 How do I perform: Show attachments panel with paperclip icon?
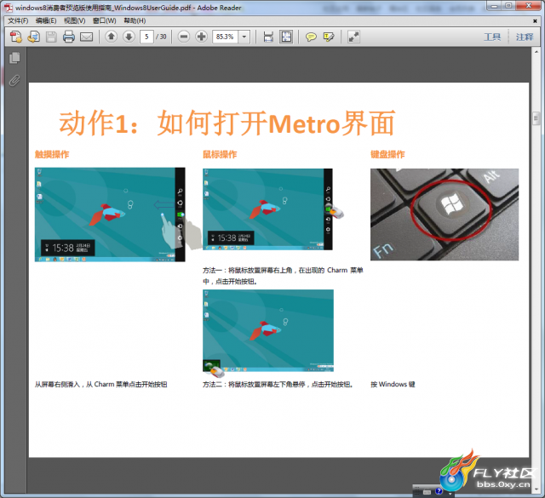[x=14, y=81]
